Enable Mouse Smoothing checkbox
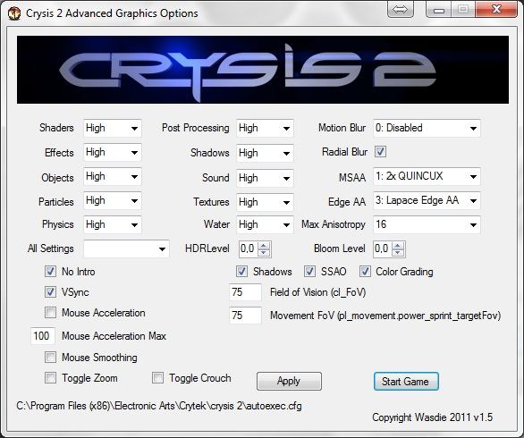 click(50, 358)
